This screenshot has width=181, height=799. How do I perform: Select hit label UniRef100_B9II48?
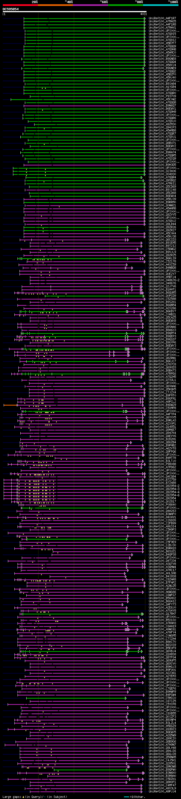(x=162, y=190)
